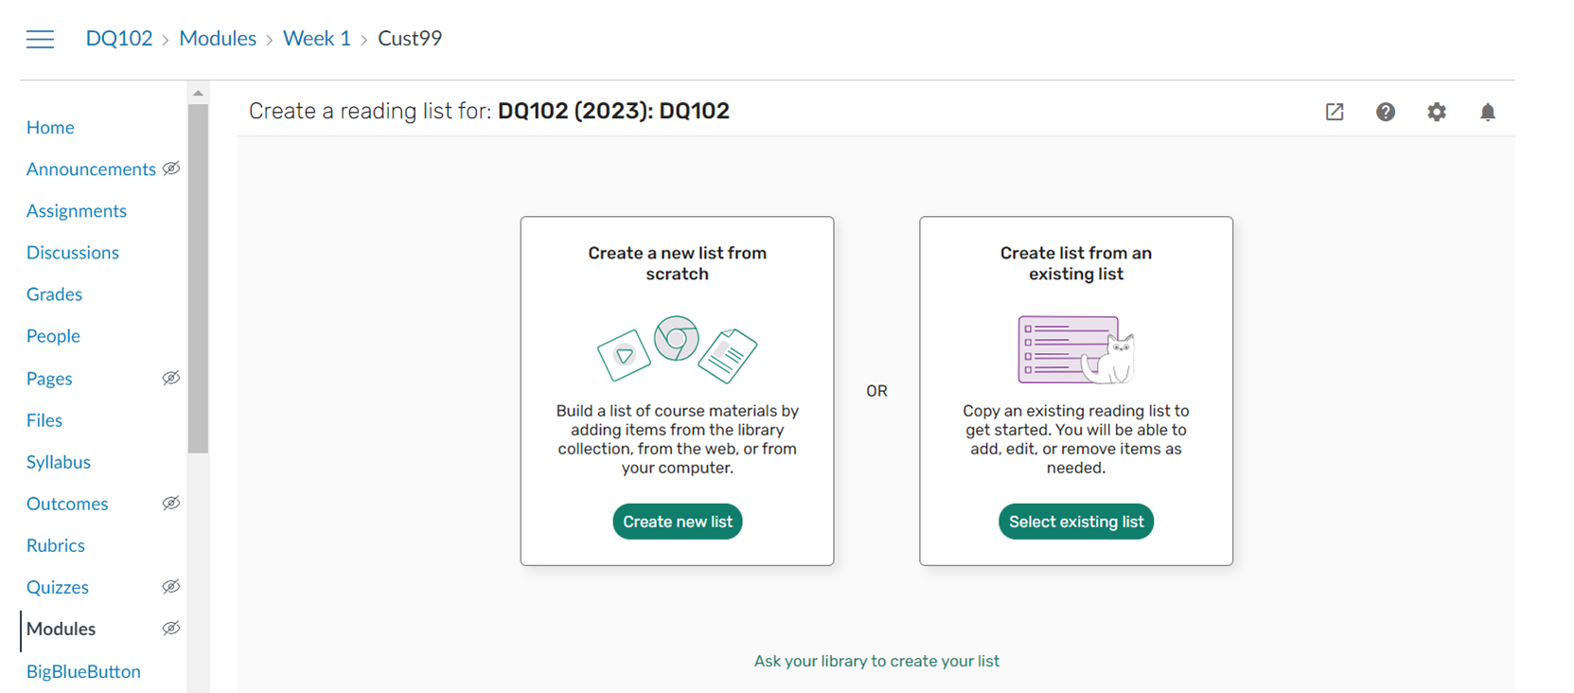Screen dimensions: 1574x693
Task: Toggle the Pages hidden eye icon
Action: tap(171, 378)
